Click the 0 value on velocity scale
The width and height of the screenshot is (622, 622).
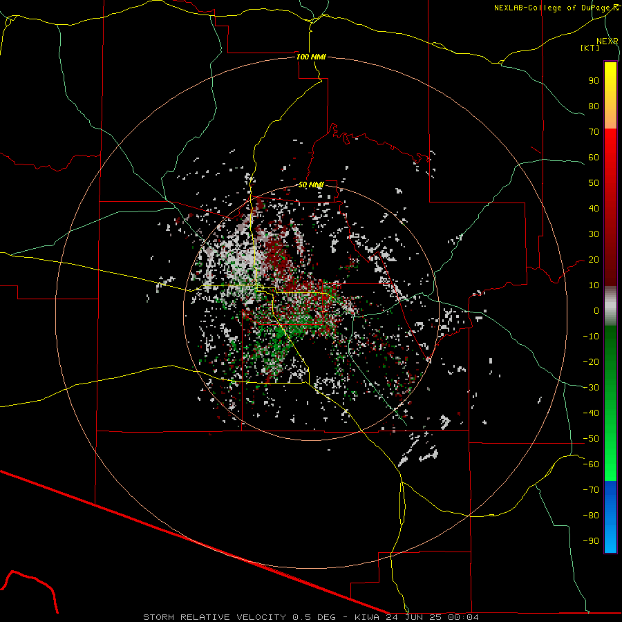coord(596,310)
